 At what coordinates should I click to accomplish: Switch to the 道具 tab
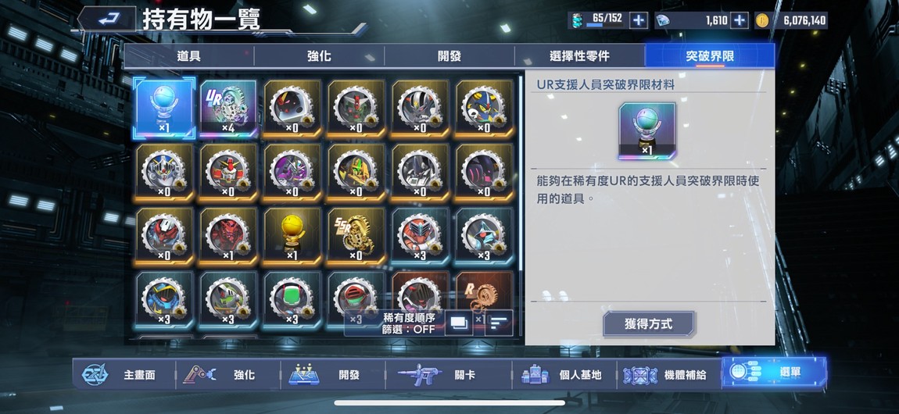188,56
